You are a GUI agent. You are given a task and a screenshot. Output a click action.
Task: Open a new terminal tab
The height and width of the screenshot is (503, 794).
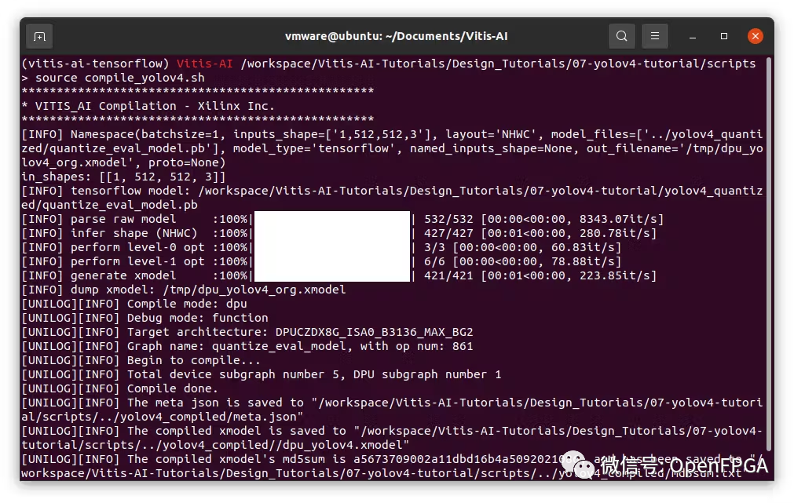(x=39, y=36)
